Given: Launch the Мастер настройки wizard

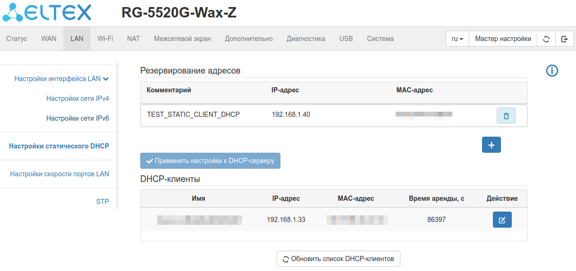Looking at the screenshot, I should (x=503, y=39).
